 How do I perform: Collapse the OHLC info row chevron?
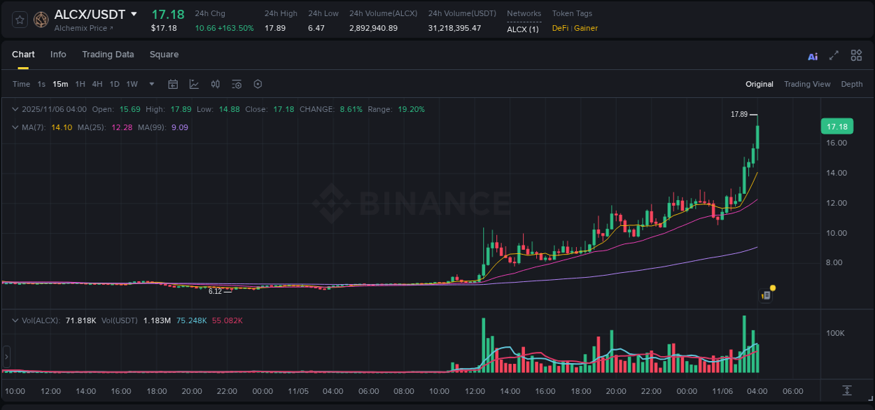coord(15,109)
